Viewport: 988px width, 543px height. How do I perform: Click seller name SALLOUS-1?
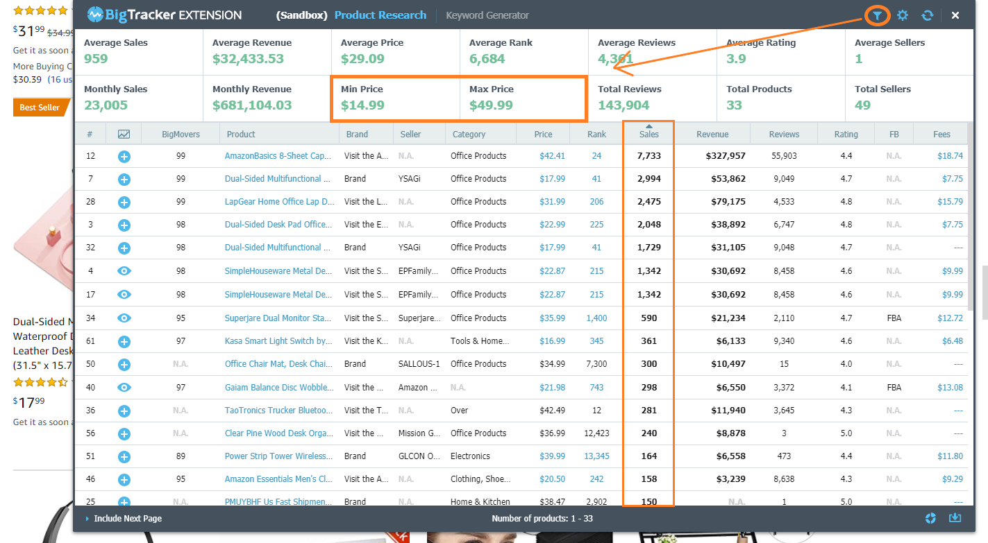pyautogui.click(x=419, y=364)
